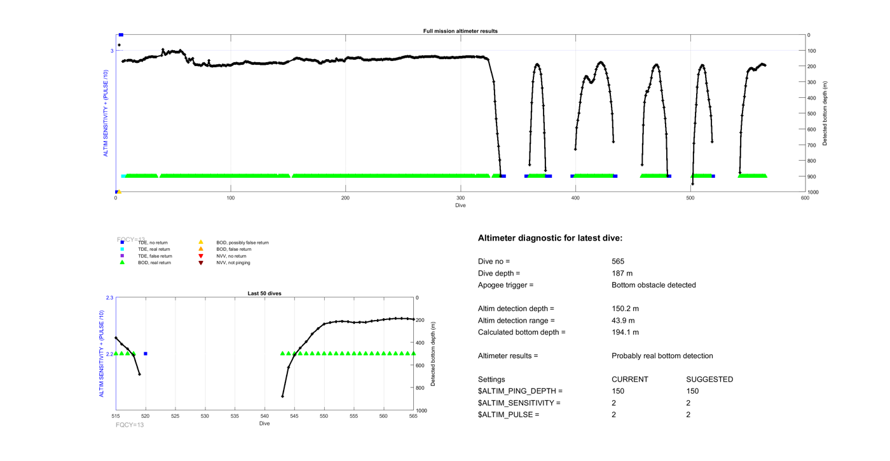This screenshot has height=461, width=890.
Task: Click the 'FQCY=13' text below the Last 50 dives plot
Action: pyautogui.click(x=130, y=425)
